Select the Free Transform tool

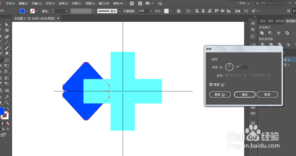pos(7,66)
